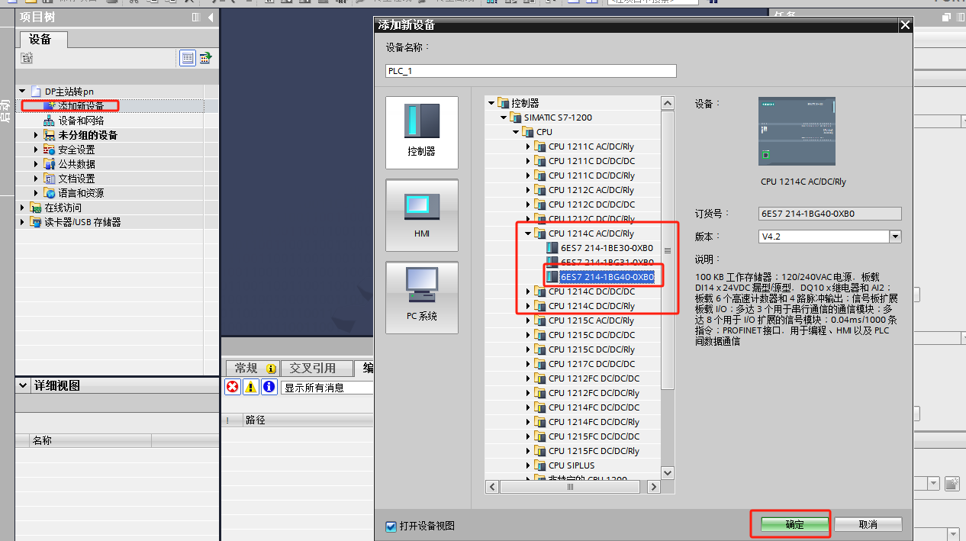Select 文档设置 in project tree
Viewport: 966px width, 541px height.
coord(76,179)
